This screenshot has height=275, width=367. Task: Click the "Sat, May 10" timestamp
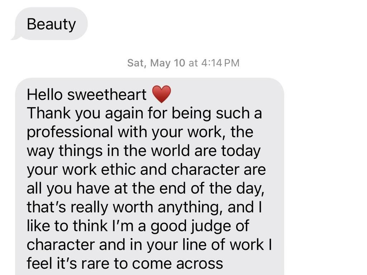click(156, 63)
